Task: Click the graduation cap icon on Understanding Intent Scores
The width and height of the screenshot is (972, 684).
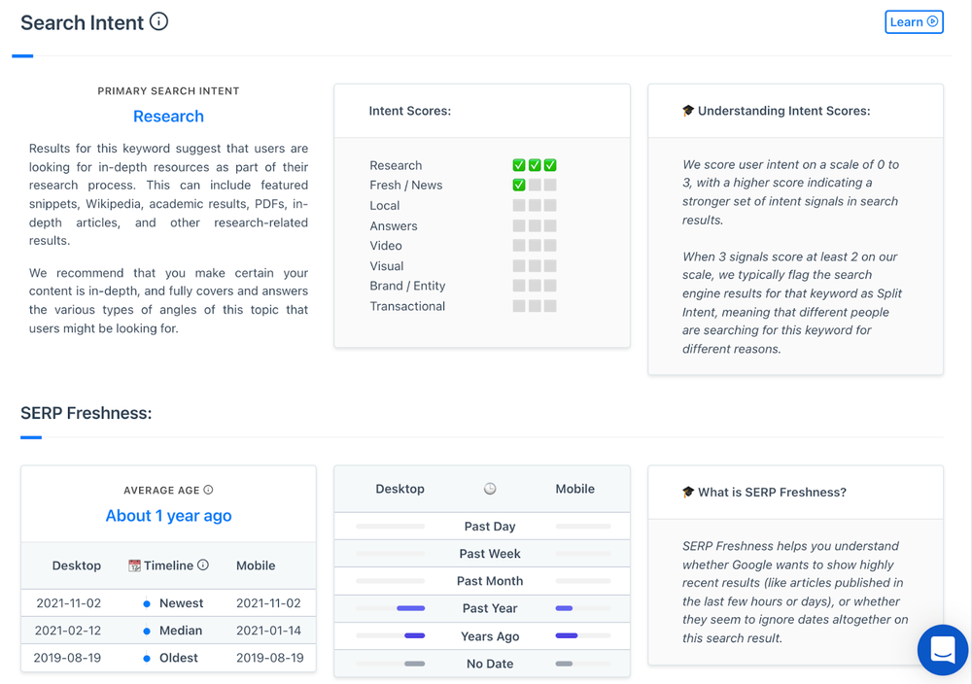Action: click(688, 110)
